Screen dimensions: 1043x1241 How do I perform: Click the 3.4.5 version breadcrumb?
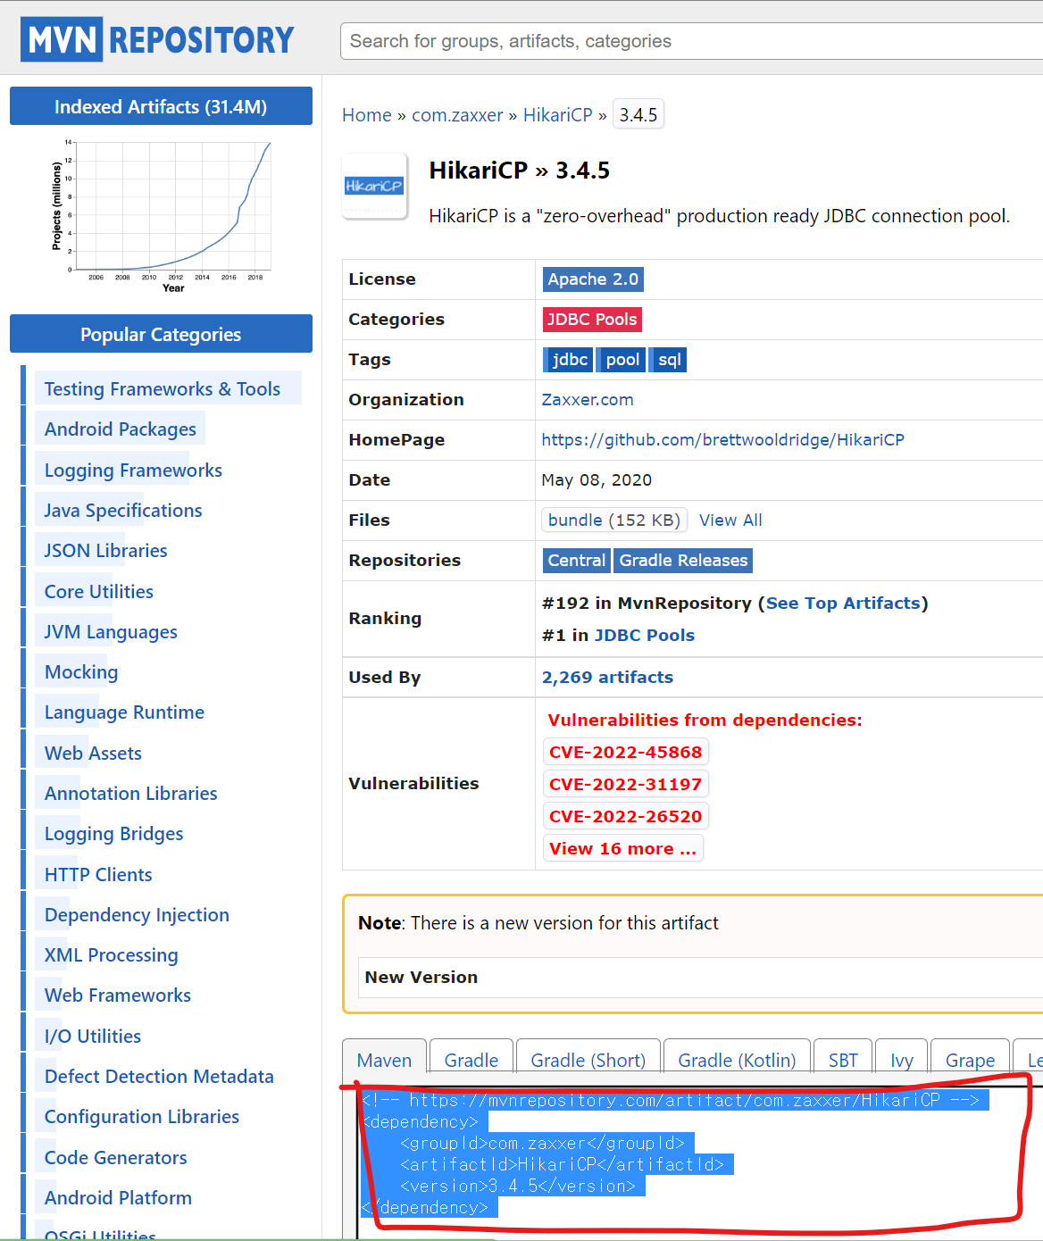click(x=638, y=115)
